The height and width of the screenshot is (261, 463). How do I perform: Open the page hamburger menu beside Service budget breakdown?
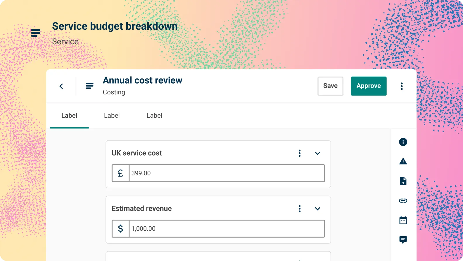click(36, 33)
